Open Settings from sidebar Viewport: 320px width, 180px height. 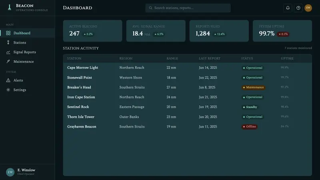[x=28, y=90]
